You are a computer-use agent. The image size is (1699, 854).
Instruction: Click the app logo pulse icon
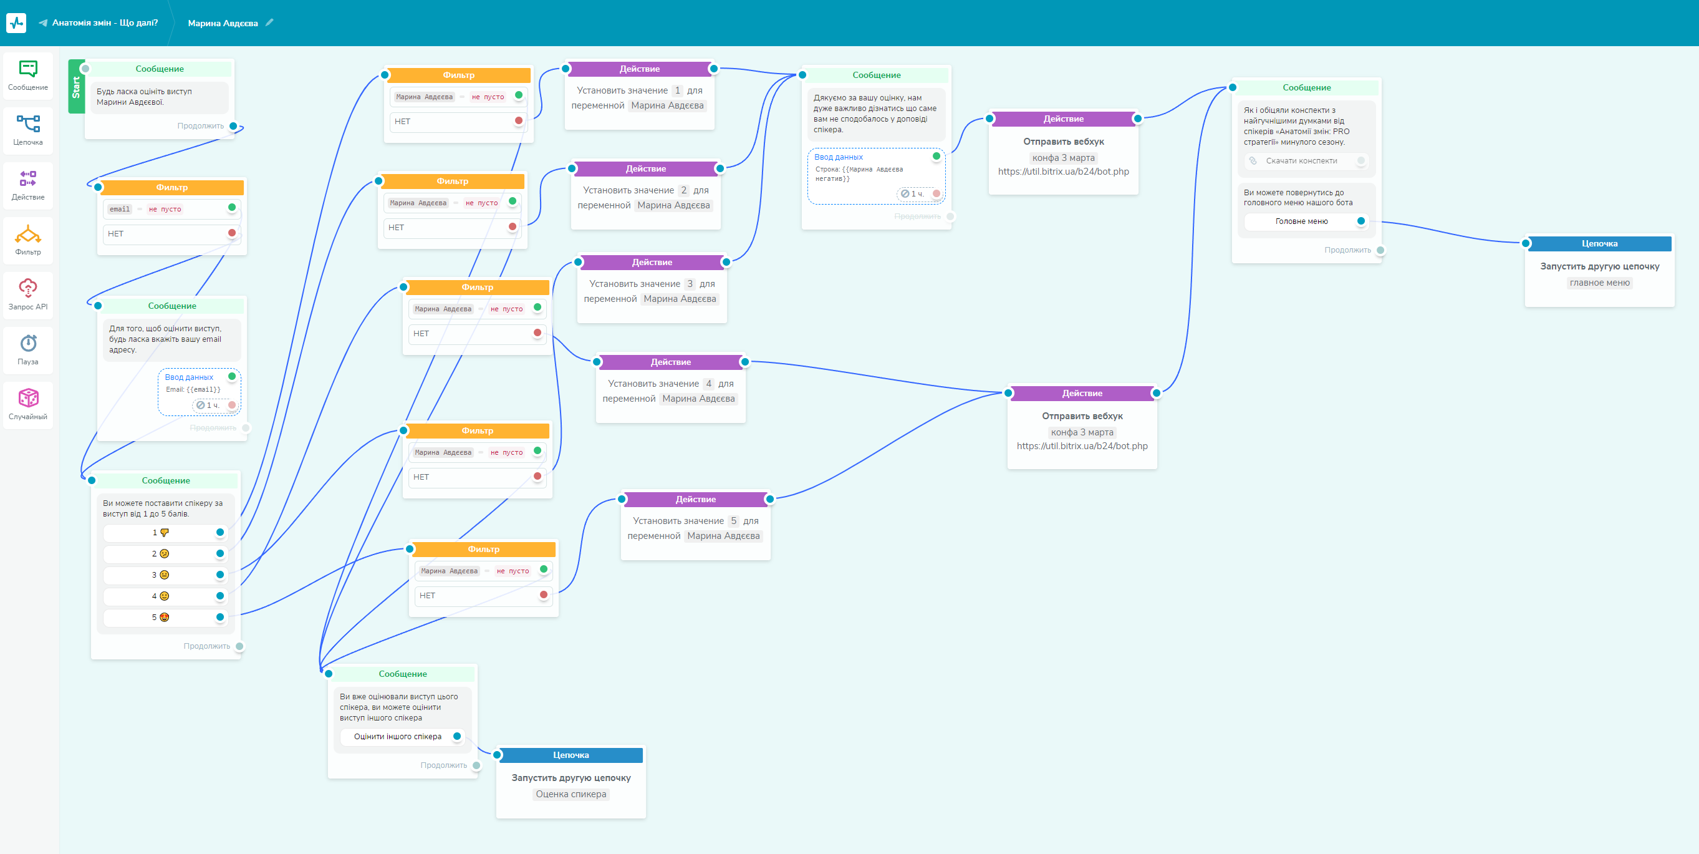pos(16,22)
